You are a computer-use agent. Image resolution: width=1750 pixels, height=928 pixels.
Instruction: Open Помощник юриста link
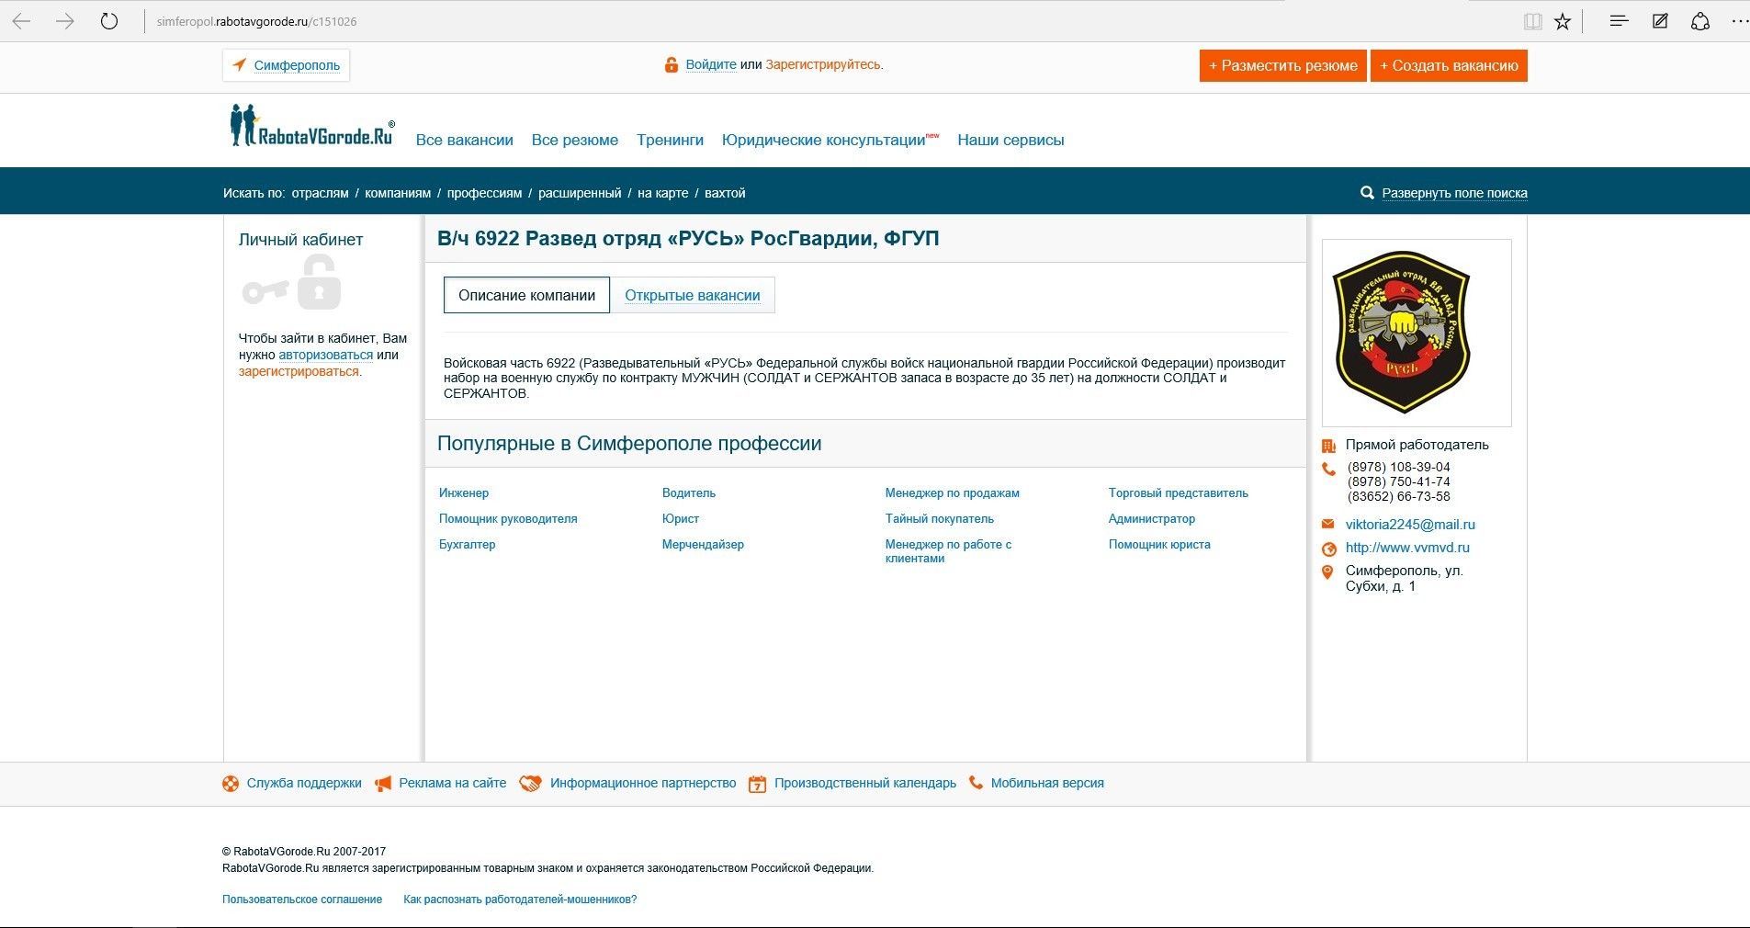tap(1159, 545)
